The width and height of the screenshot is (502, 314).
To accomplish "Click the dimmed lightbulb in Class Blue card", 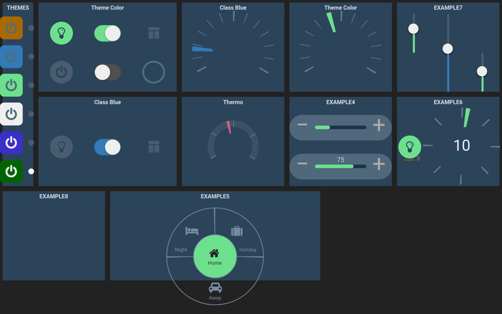I will point(61,147).
